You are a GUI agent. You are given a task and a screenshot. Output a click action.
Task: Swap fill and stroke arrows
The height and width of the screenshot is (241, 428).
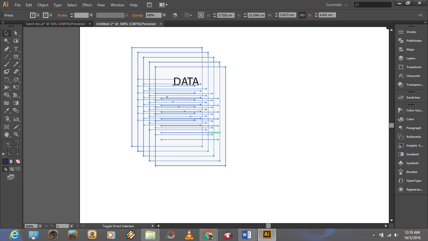pos(17,142)
